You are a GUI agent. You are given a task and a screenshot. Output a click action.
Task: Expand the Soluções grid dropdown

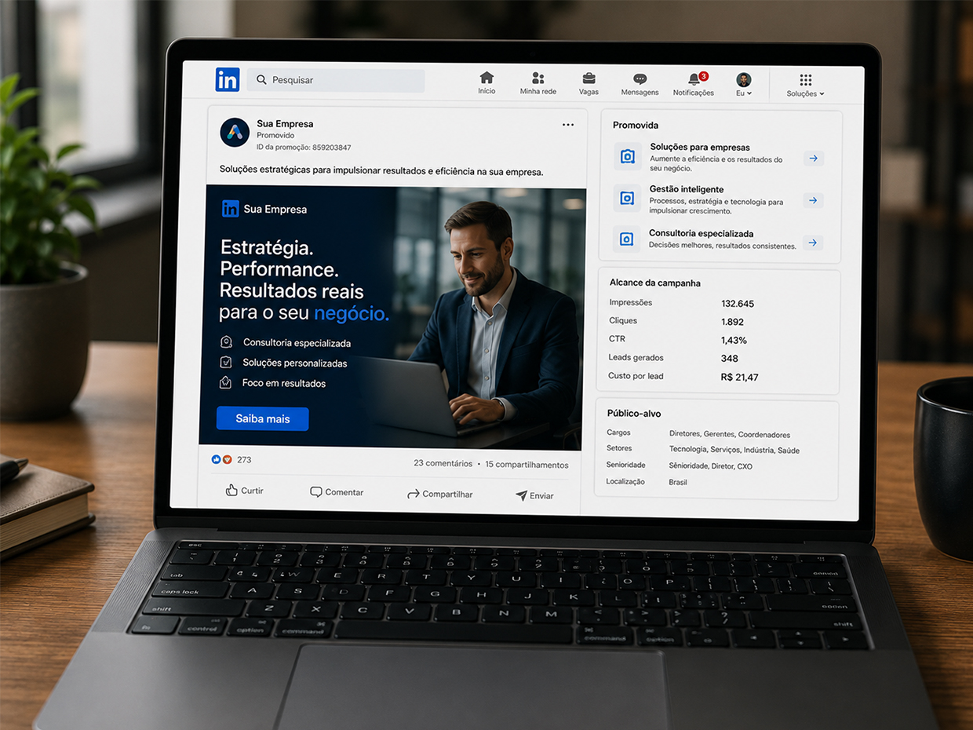pos(806,86)
